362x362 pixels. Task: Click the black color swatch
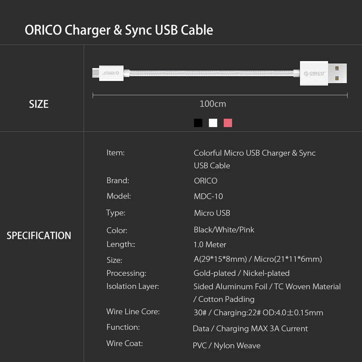[198, 123]
